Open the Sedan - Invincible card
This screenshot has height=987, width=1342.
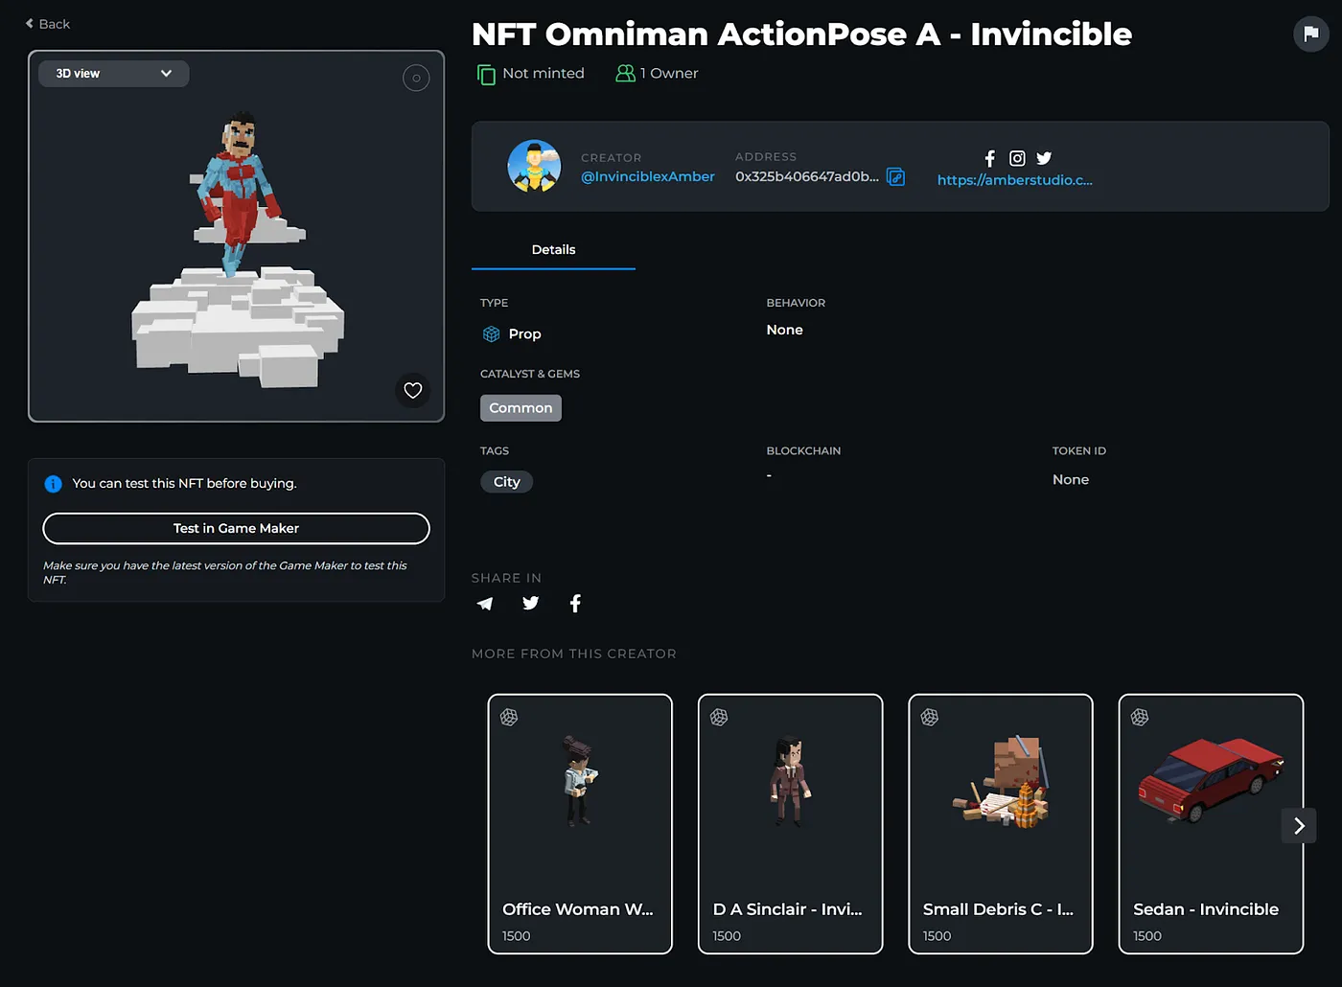pyautogui.click(x=1211, y=824)
